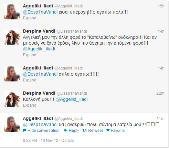This screenshot has height=148, width=169.
Task: Click the Despina Vandi name in 14h tweet
Action: click(39, 31)
